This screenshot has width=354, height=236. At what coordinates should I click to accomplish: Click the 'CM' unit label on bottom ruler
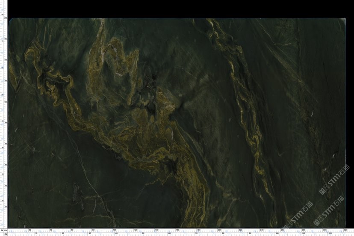(6, 230)
